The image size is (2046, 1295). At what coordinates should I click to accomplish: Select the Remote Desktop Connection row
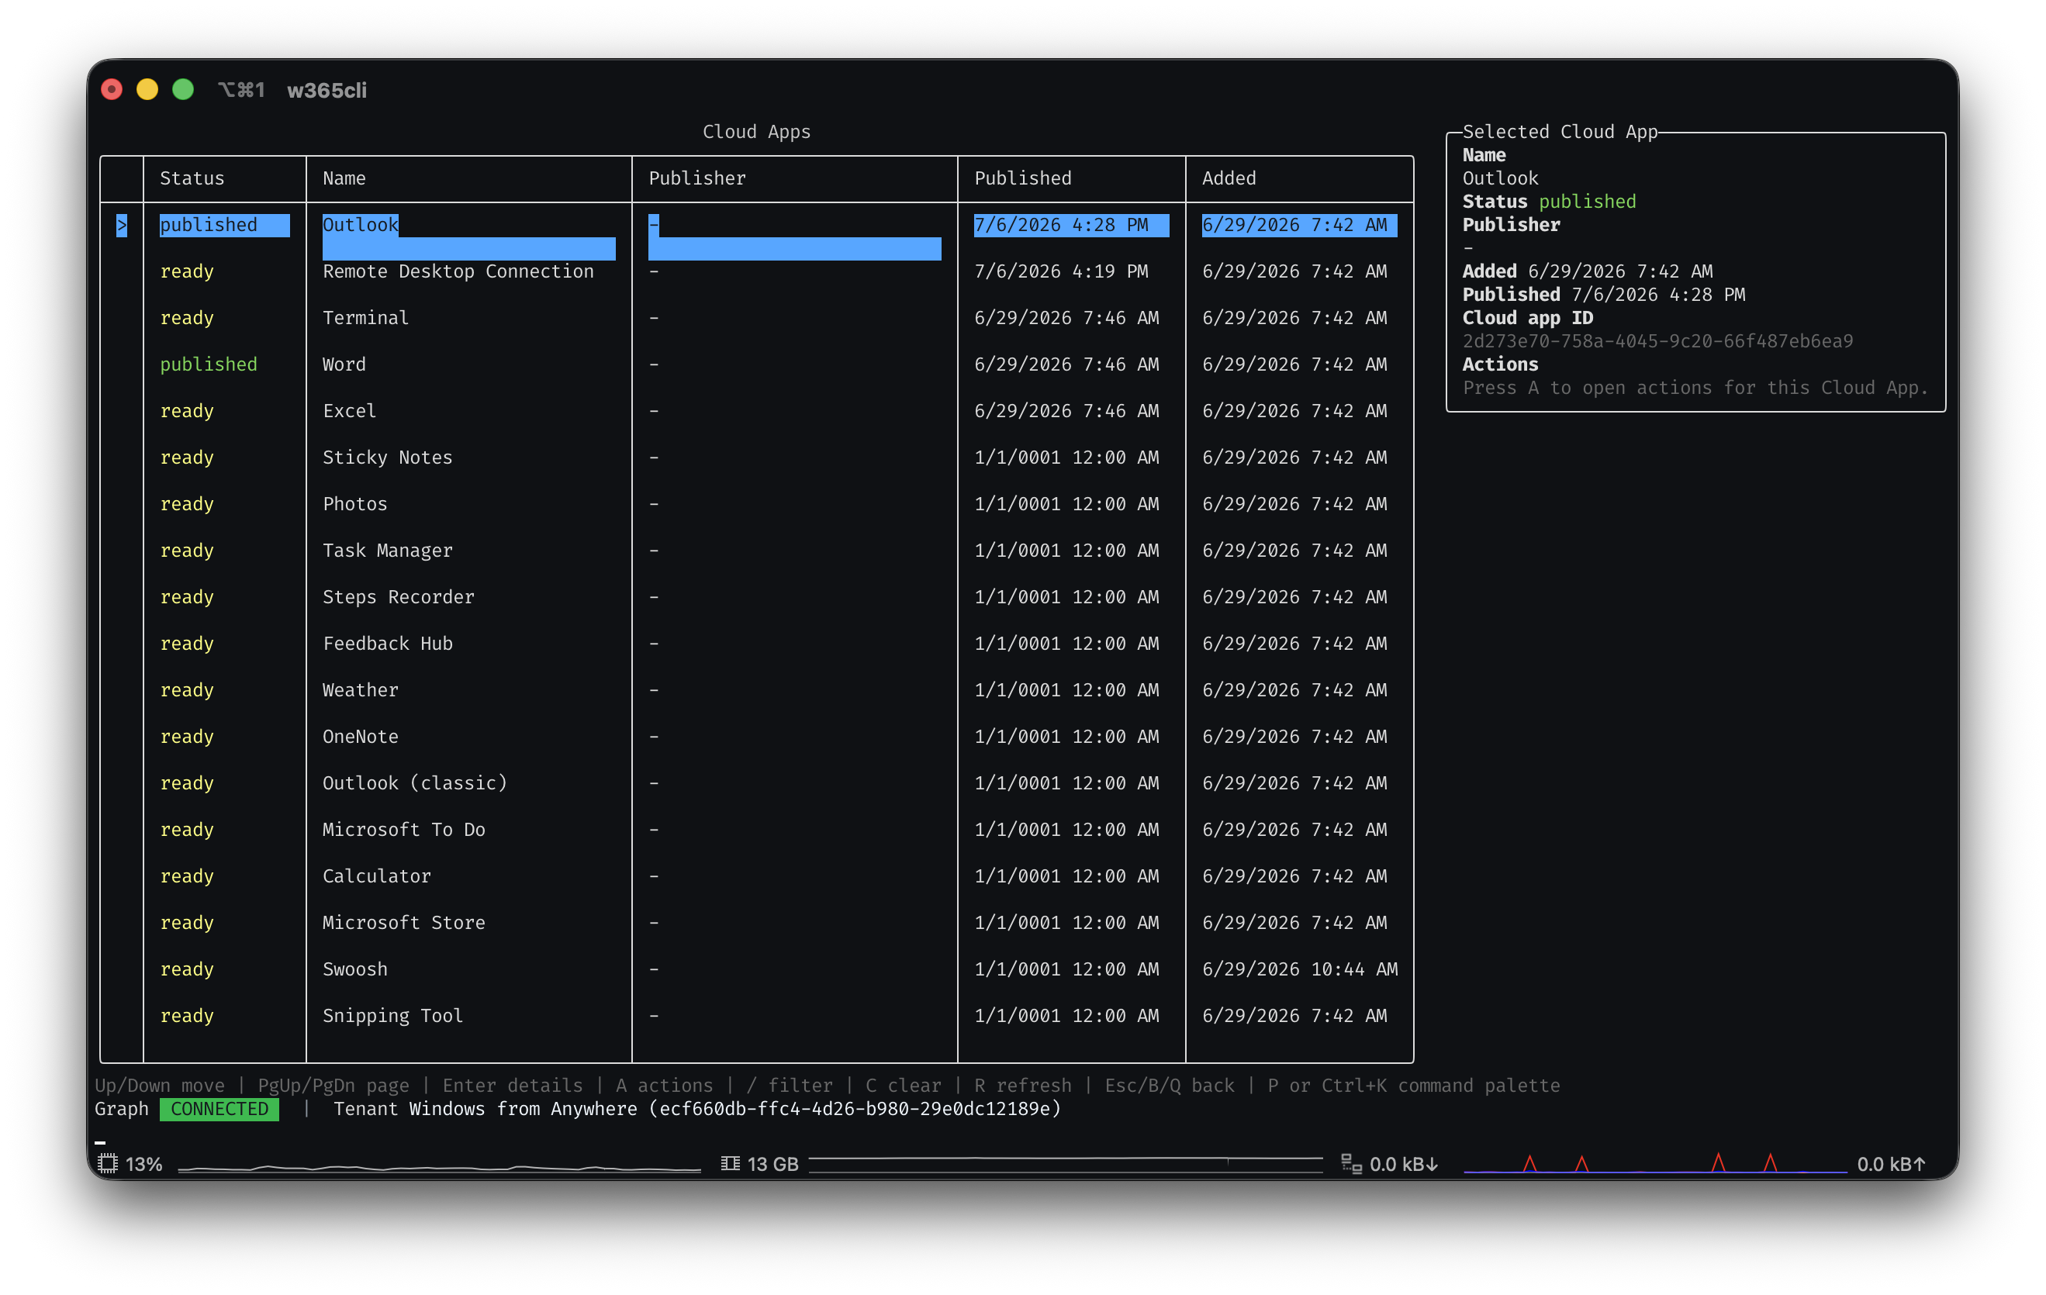tap(756, 272)
